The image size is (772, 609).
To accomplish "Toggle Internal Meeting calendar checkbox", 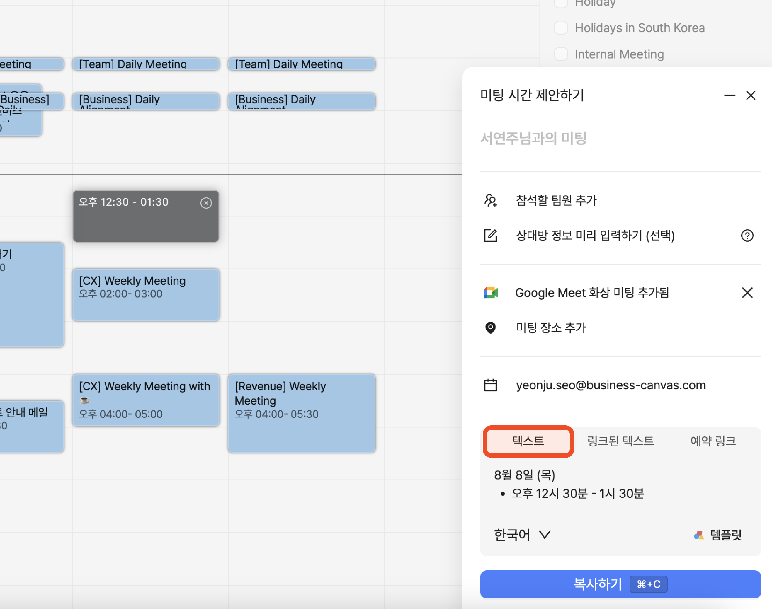I will coord(561,54).
